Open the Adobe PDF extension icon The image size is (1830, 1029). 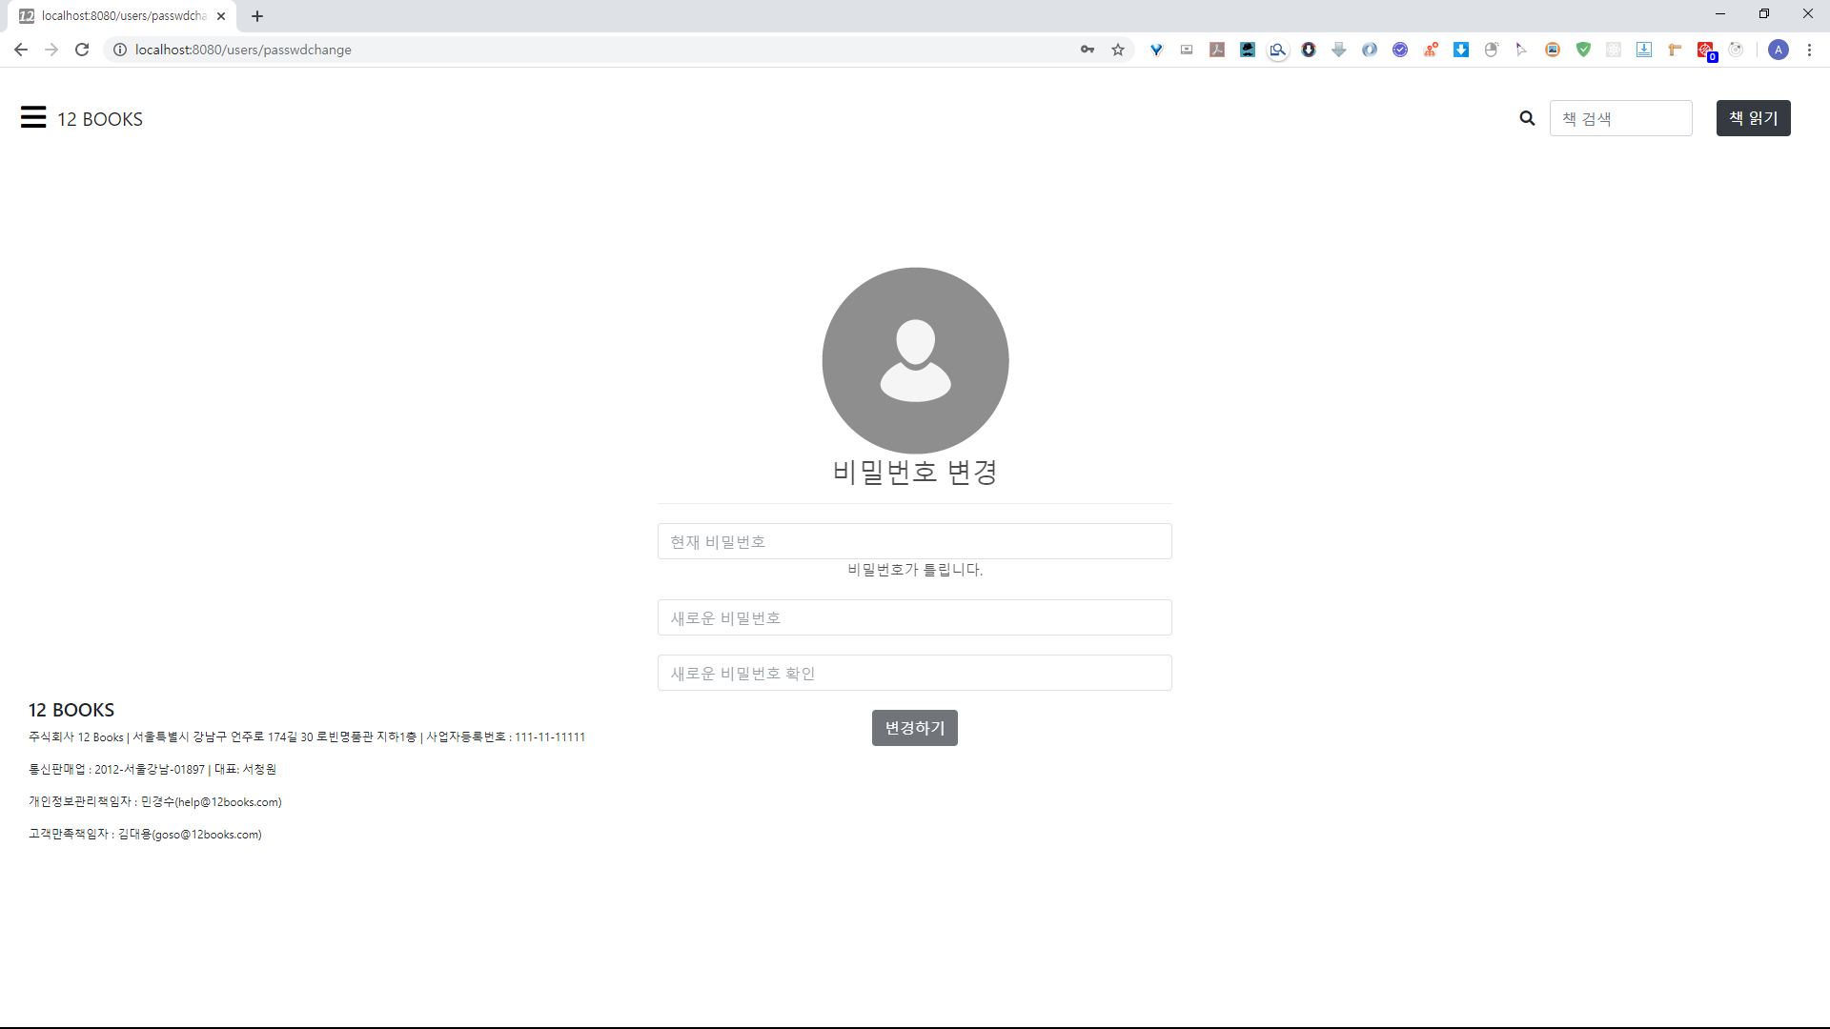coord(1217,50)
